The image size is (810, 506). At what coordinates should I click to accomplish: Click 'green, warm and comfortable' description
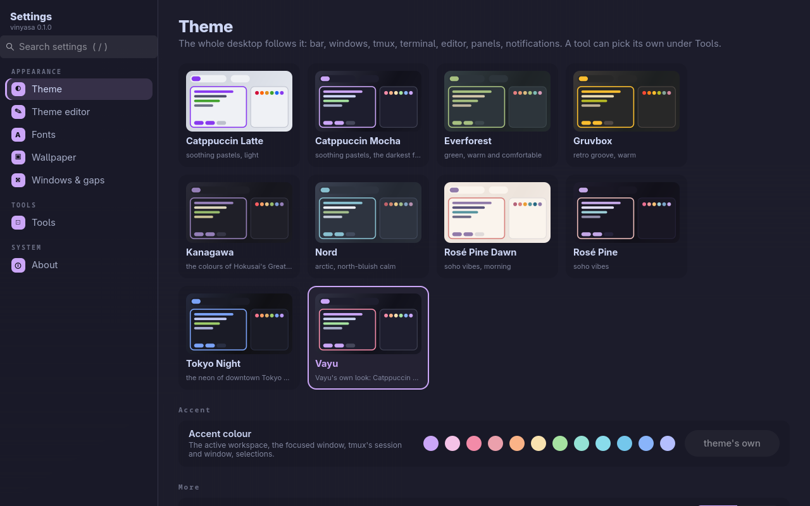(x=493, y=155)
